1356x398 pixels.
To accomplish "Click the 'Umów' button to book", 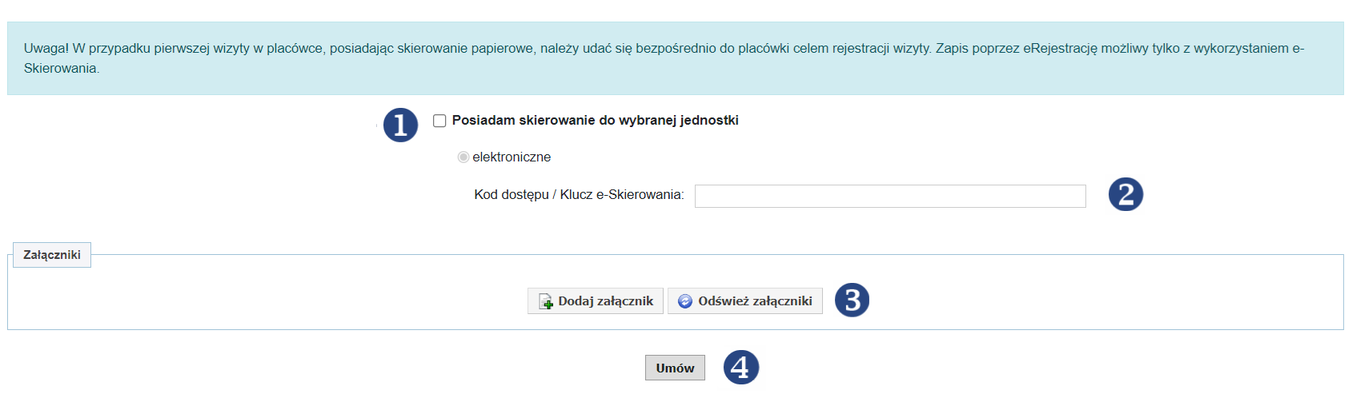I will 675,368.
